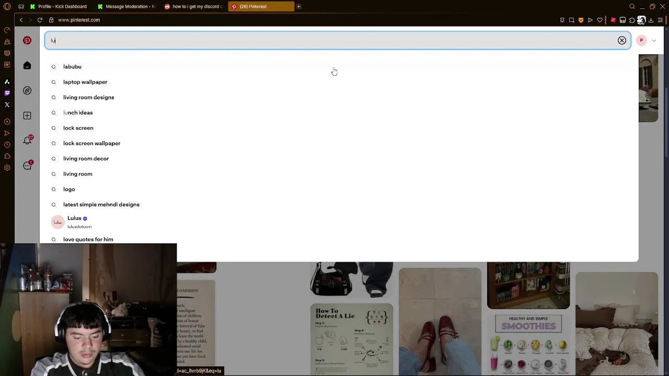Screen dimensions: 669x376
Task: Go back with the browser back arrow
Action: 21,20
